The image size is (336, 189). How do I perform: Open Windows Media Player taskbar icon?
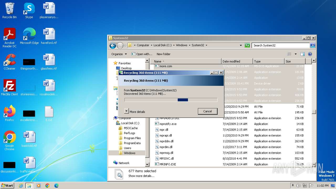pos(38,186)
